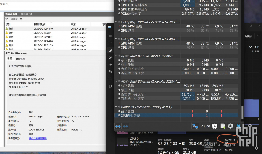Click warning icon of 2023/8/2 12:44:40 event
This screenshot has width=262, height=154.
click(x=7, y=29)
